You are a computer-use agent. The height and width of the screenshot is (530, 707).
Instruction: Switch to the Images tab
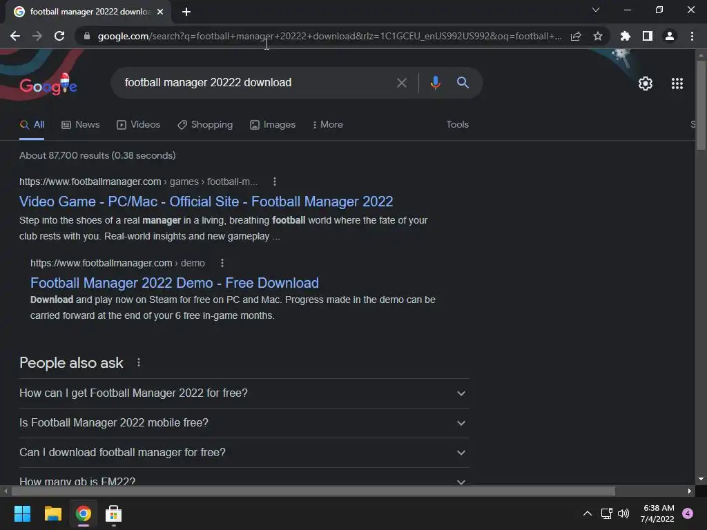pos(273,125)
